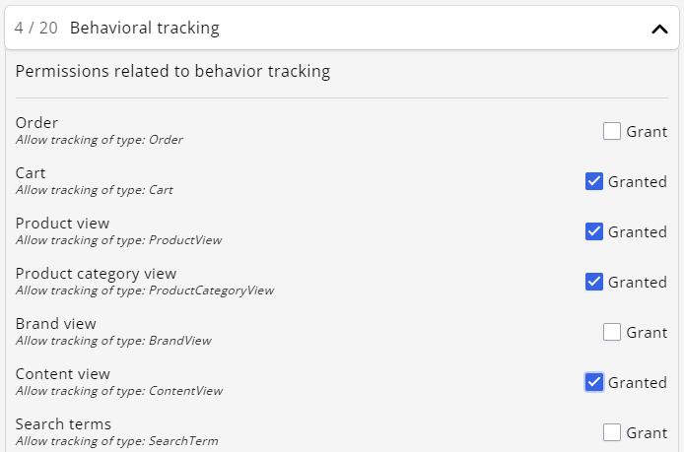Click the Granted label for Content view

tap(638, 382)
